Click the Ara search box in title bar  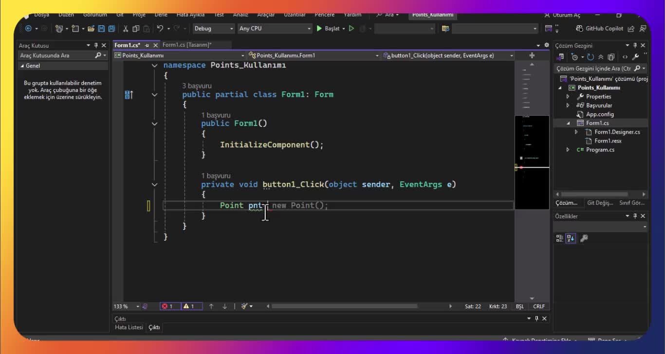point(388,15)
